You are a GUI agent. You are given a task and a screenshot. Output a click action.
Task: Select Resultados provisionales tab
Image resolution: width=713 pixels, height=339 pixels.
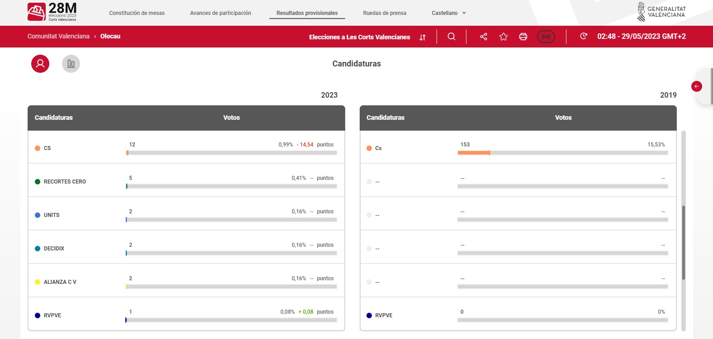pyautogui.click(x=307, y=13)
